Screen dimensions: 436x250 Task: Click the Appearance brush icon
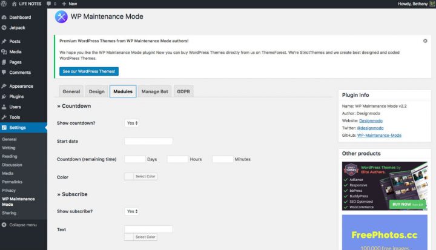click(4, 86)
